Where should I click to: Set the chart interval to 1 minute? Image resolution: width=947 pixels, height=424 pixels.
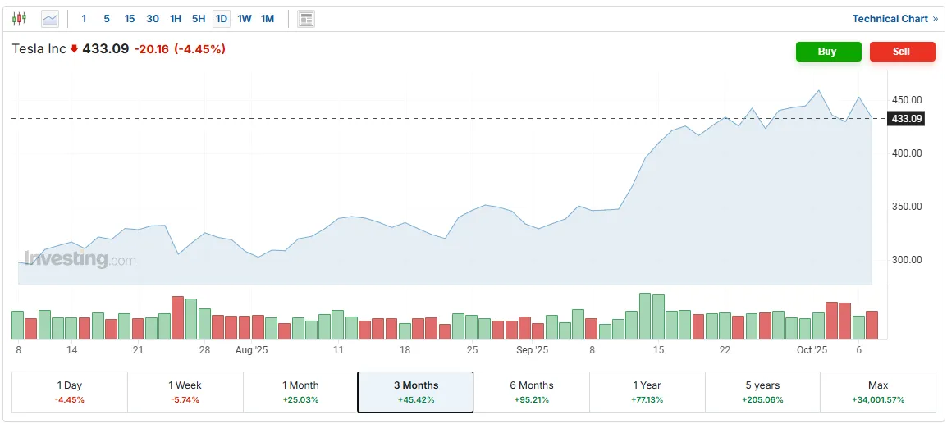pyautogui.click(x=84, y=18)
